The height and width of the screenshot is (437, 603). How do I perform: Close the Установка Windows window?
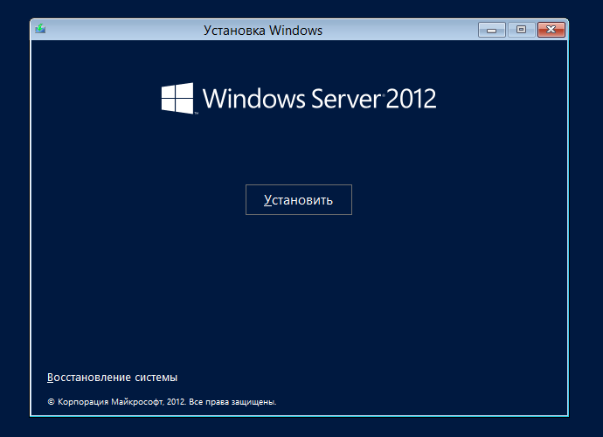click(551, 30)
